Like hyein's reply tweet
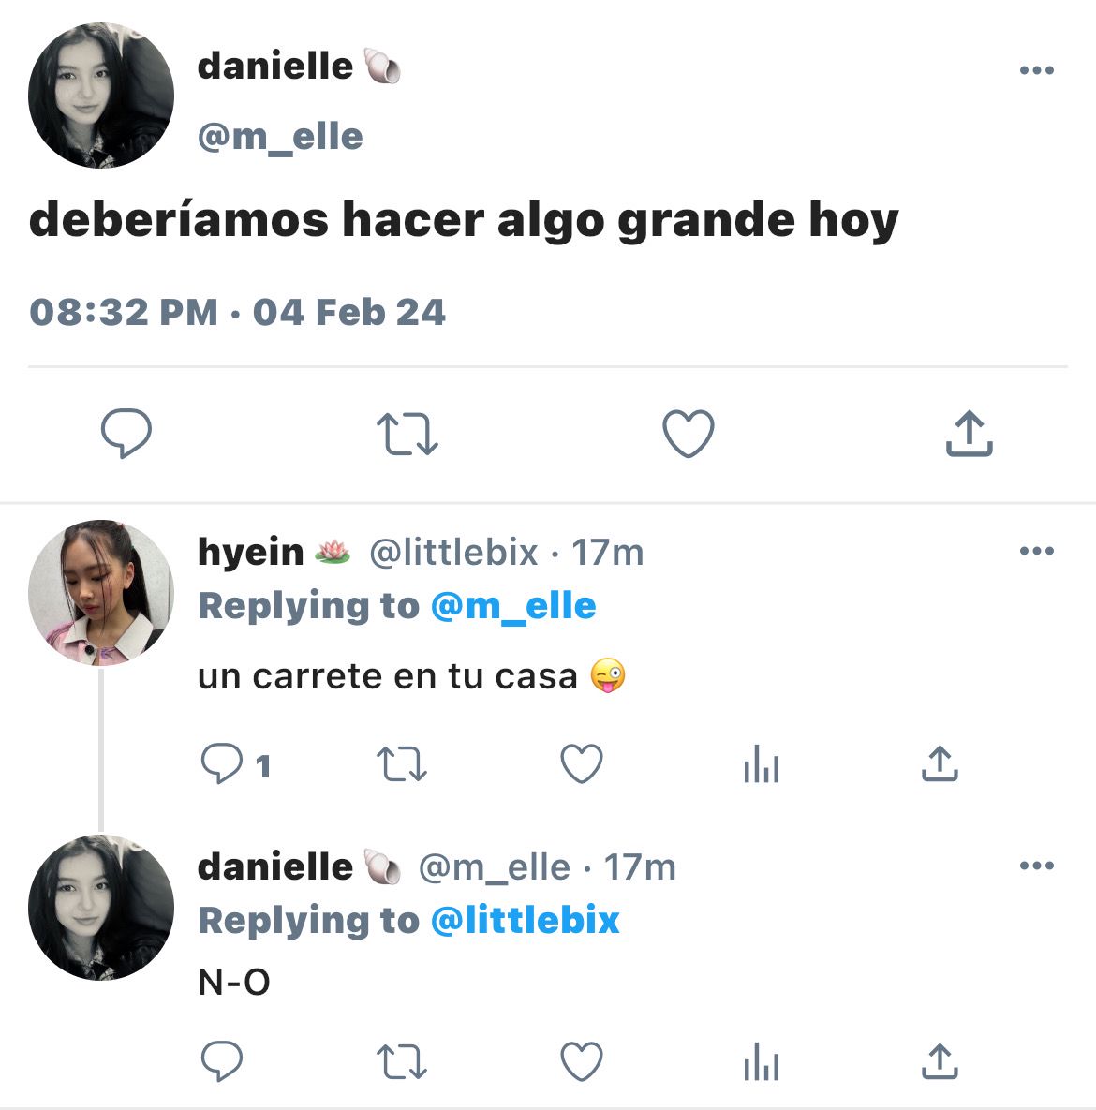Image resolution: width=1096 pixels, height=1110 pixels. tap(582, 763)
